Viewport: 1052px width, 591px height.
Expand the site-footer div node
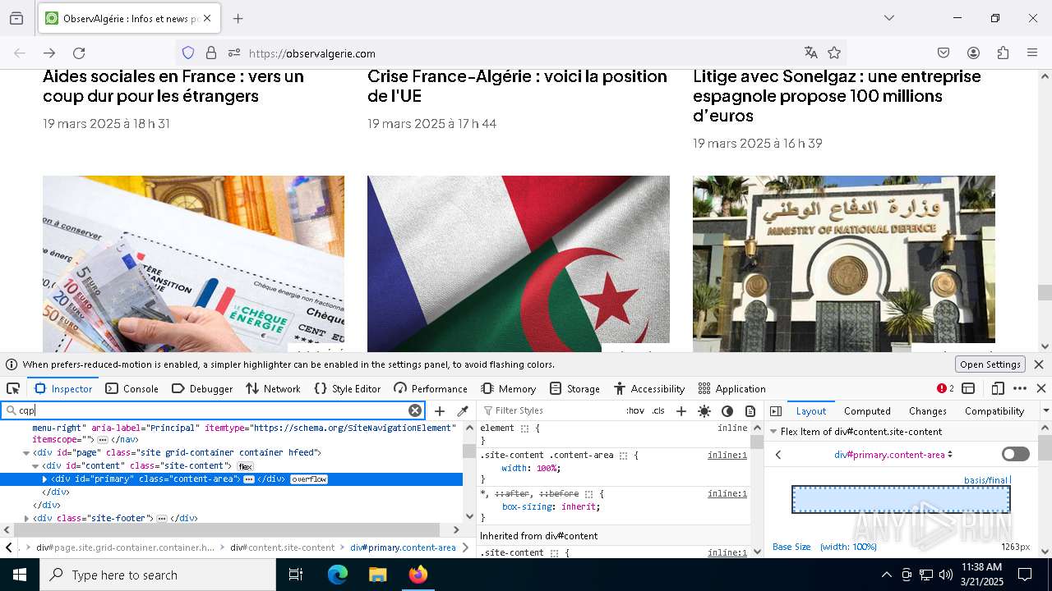pos(26,518)
